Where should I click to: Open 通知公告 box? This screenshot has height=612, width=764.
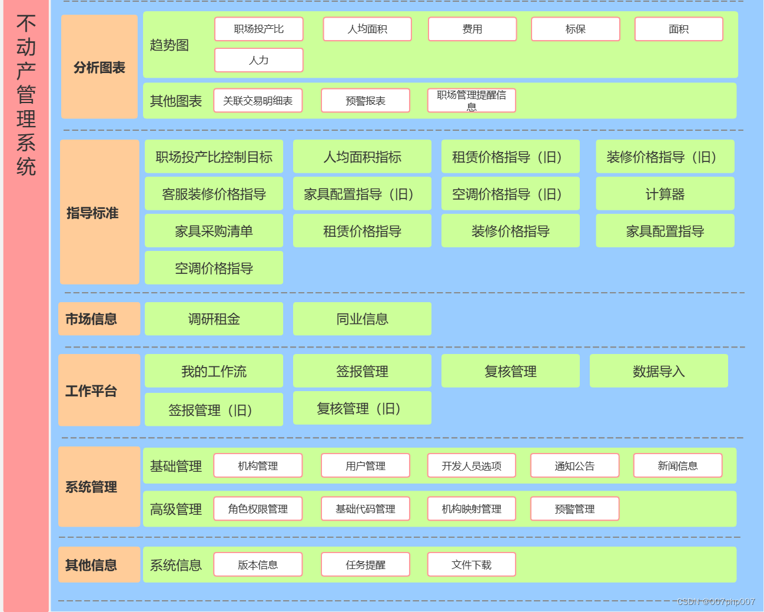(575, 465)
